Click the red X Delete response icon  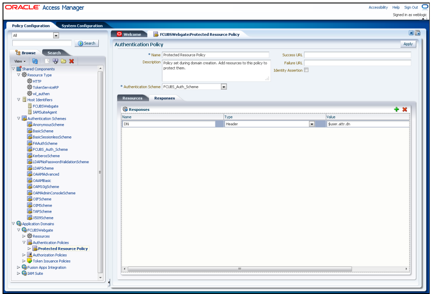click(x=405, y=110)
